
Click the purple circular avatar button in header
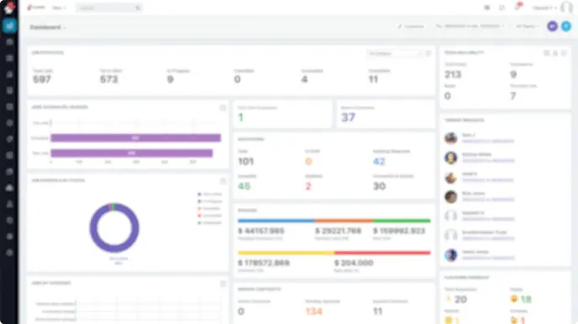point(552,26)
